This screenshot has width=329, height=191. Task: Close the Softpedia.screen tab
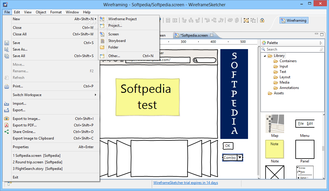[212, 35]
